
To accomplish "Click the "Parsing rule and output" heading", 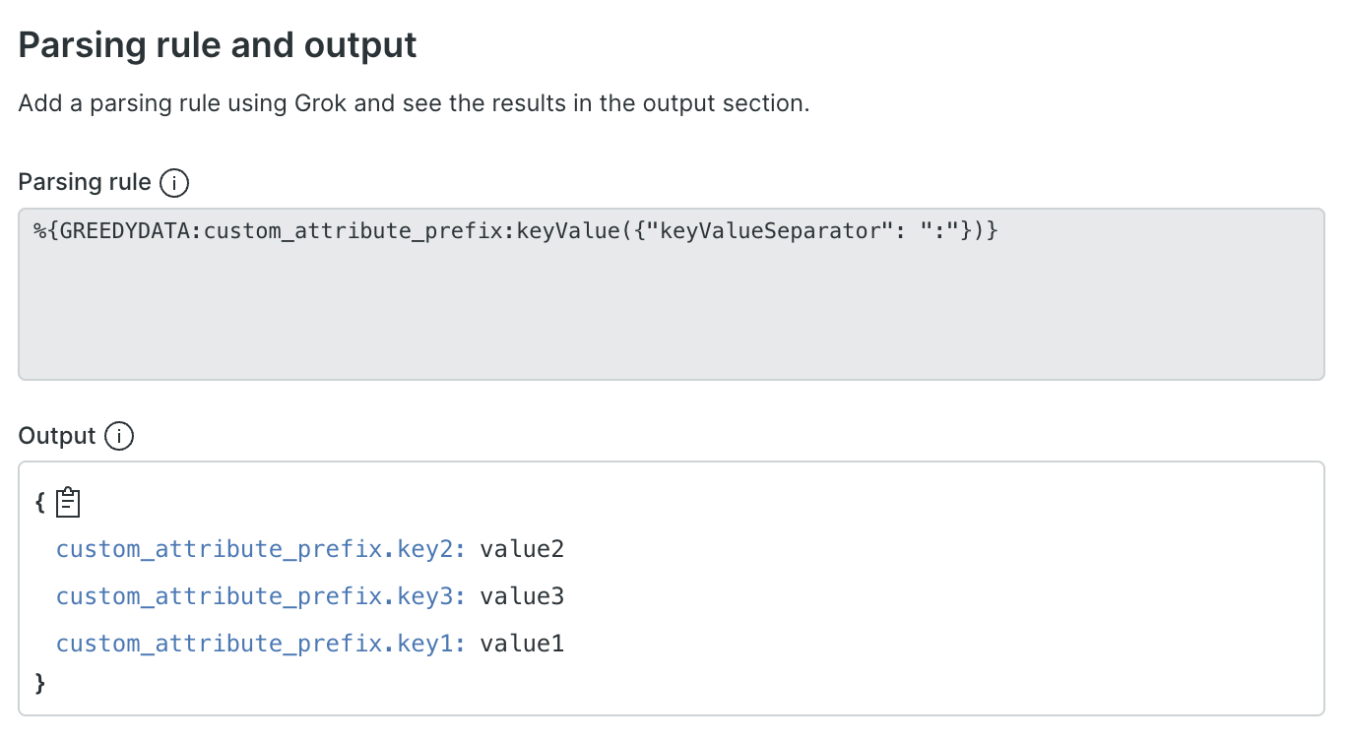I will click(218, 45).
